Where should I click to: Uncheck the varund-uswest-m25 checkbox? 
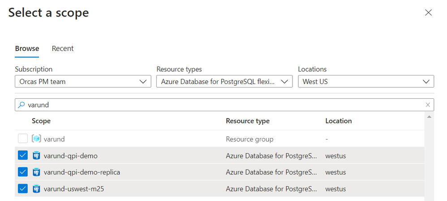(23, 188)
